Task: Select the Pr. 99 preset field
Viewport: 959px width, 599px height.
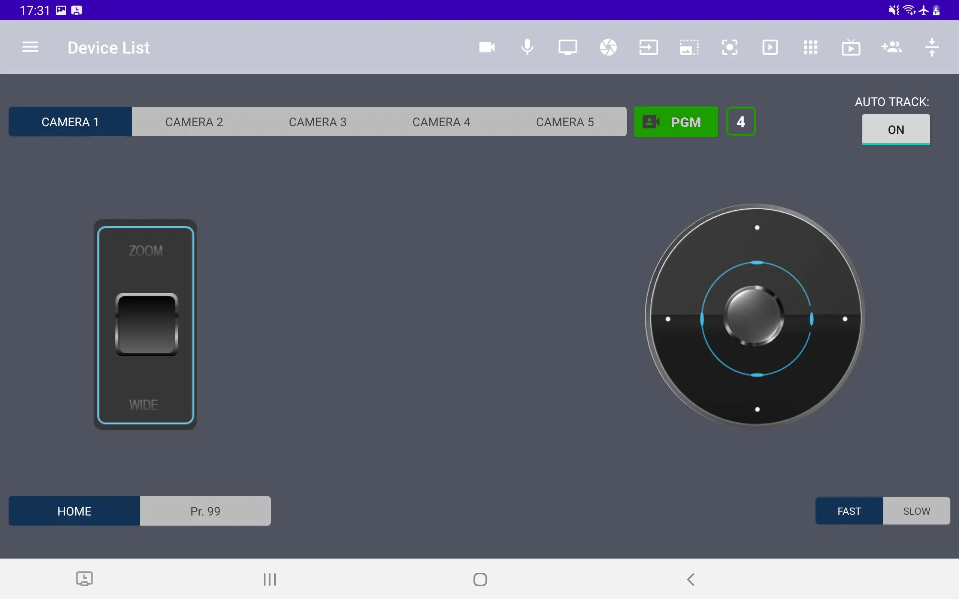Action: 205,511
